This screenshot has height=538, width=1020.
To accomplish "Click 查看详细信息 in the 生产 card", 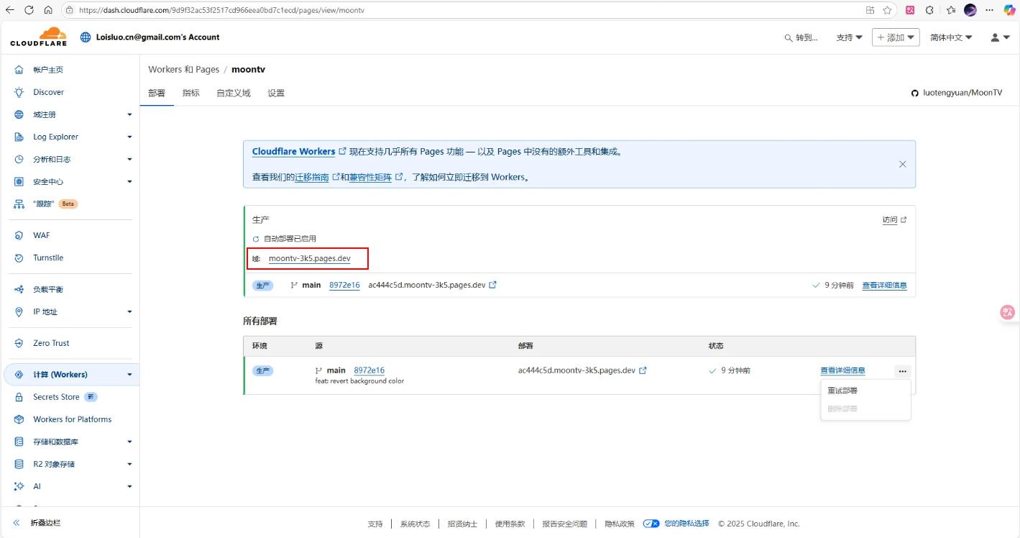I will tap(884, 286).
